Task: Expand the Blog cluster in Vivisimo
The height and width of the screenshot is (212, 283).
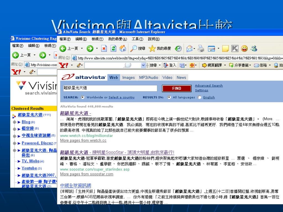Action: coord(14,122)
